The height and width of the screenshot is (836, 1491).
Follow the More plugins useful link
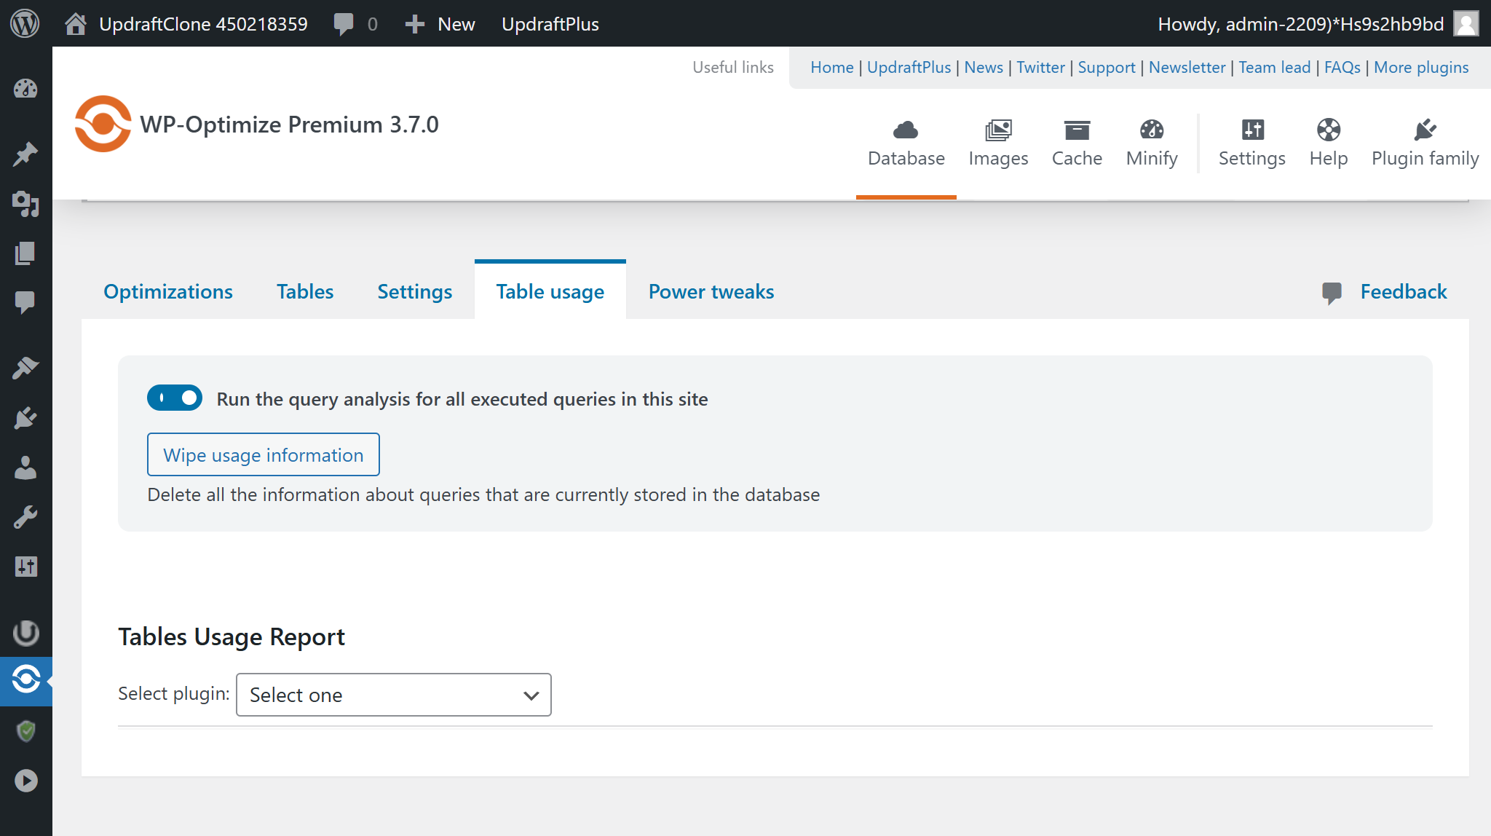(1421, 67)
